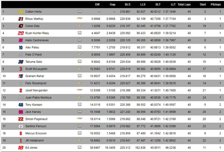224x152 pixels.
Task: Click Santino Ferrucci's 45 car number icon
Action: pos(21,126)
